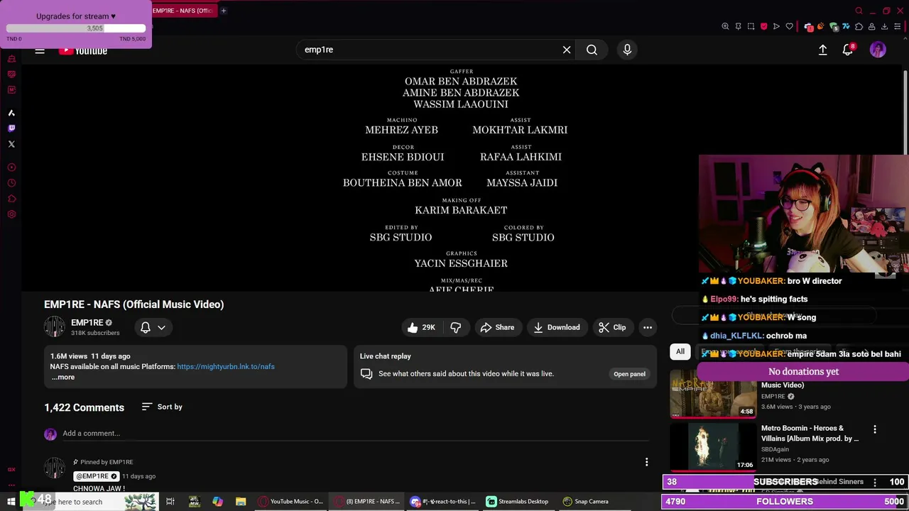Click the Windows Start button
Image resolution: width=909 pixels, height=511 pixels.
(11, 502)
